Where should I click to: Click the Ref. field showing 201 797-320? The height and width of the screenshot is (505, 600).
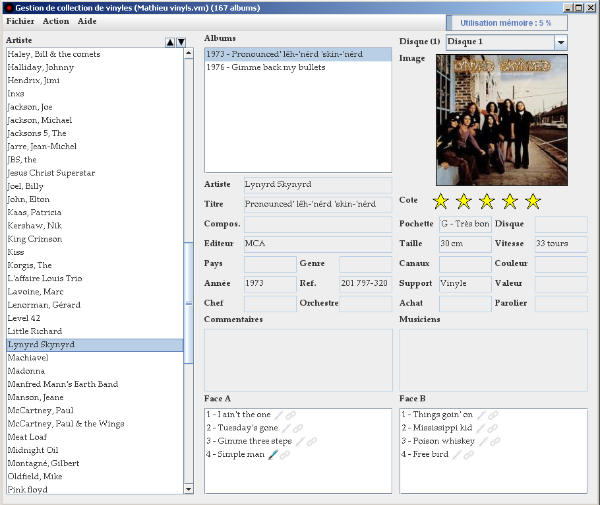point(366,284)
